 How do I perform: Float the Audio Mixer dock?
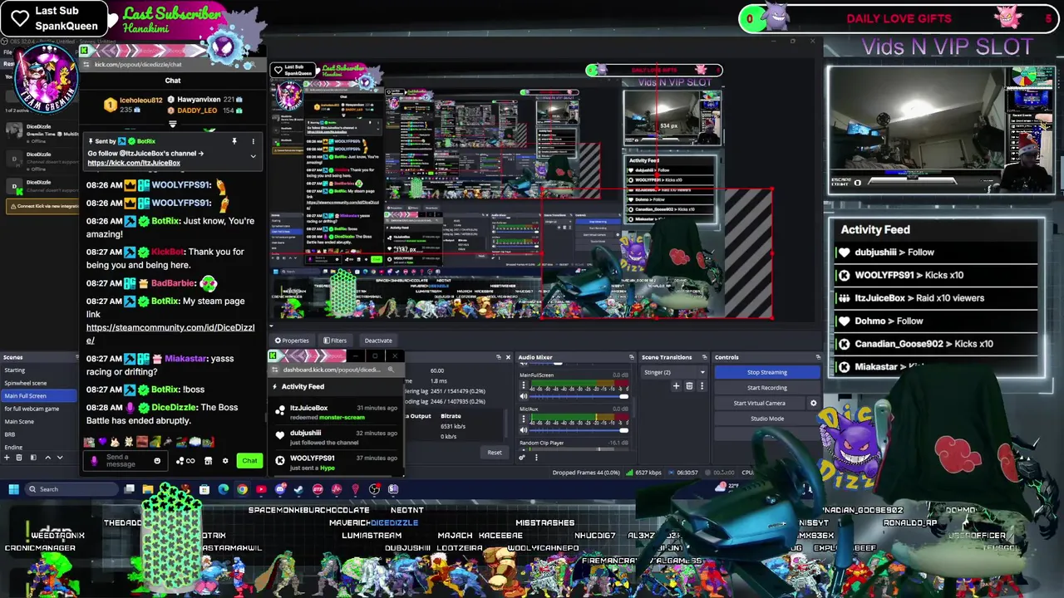[632, 357]
